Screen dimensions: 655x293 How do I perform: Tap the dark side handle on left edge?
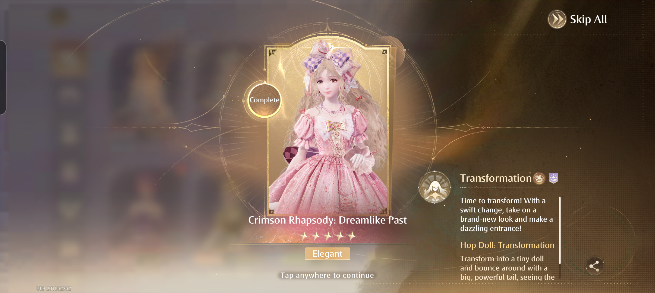click(x=3, y=77)
